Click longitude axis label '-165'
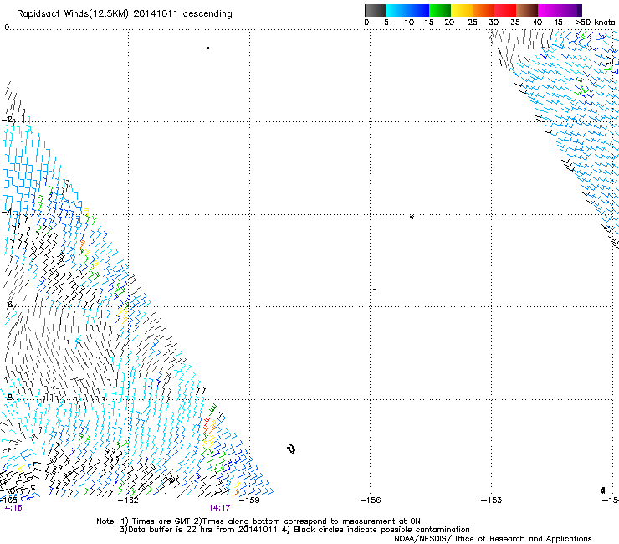The width and height of the screenshot is (619, 544). tap(9, 500)
